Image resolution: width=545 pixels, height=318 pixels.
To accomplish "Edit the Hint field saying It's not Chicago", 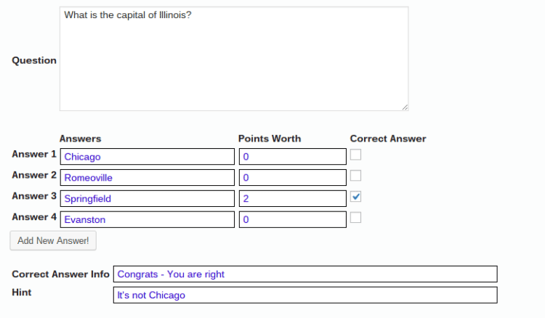I will [x=305, y=295].
